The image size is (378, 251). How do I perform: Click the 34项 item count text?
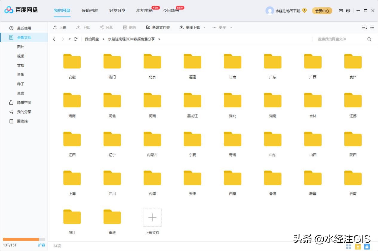57,246
